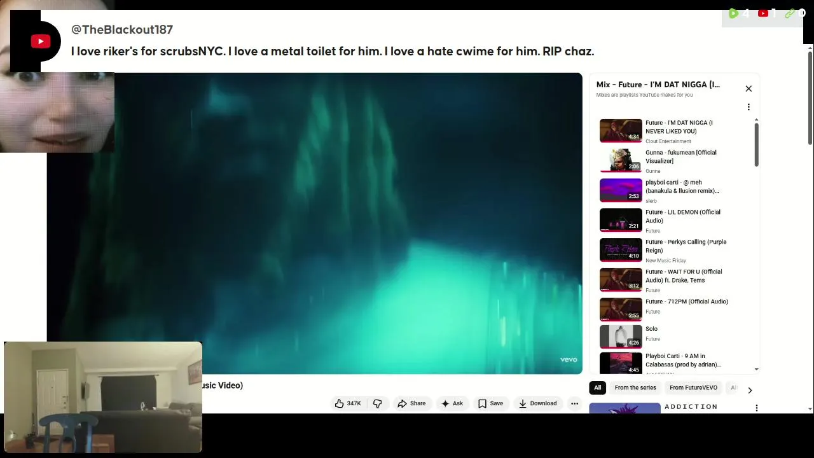
Task: Open more actions menu below video
Action: click(x=574, y=403)
